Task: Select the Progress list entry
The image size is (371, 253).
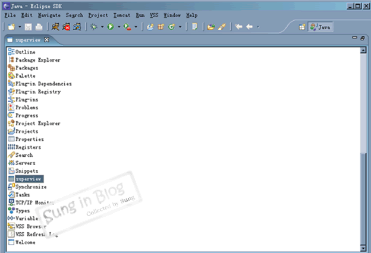Action: click(x=23, y=115)
